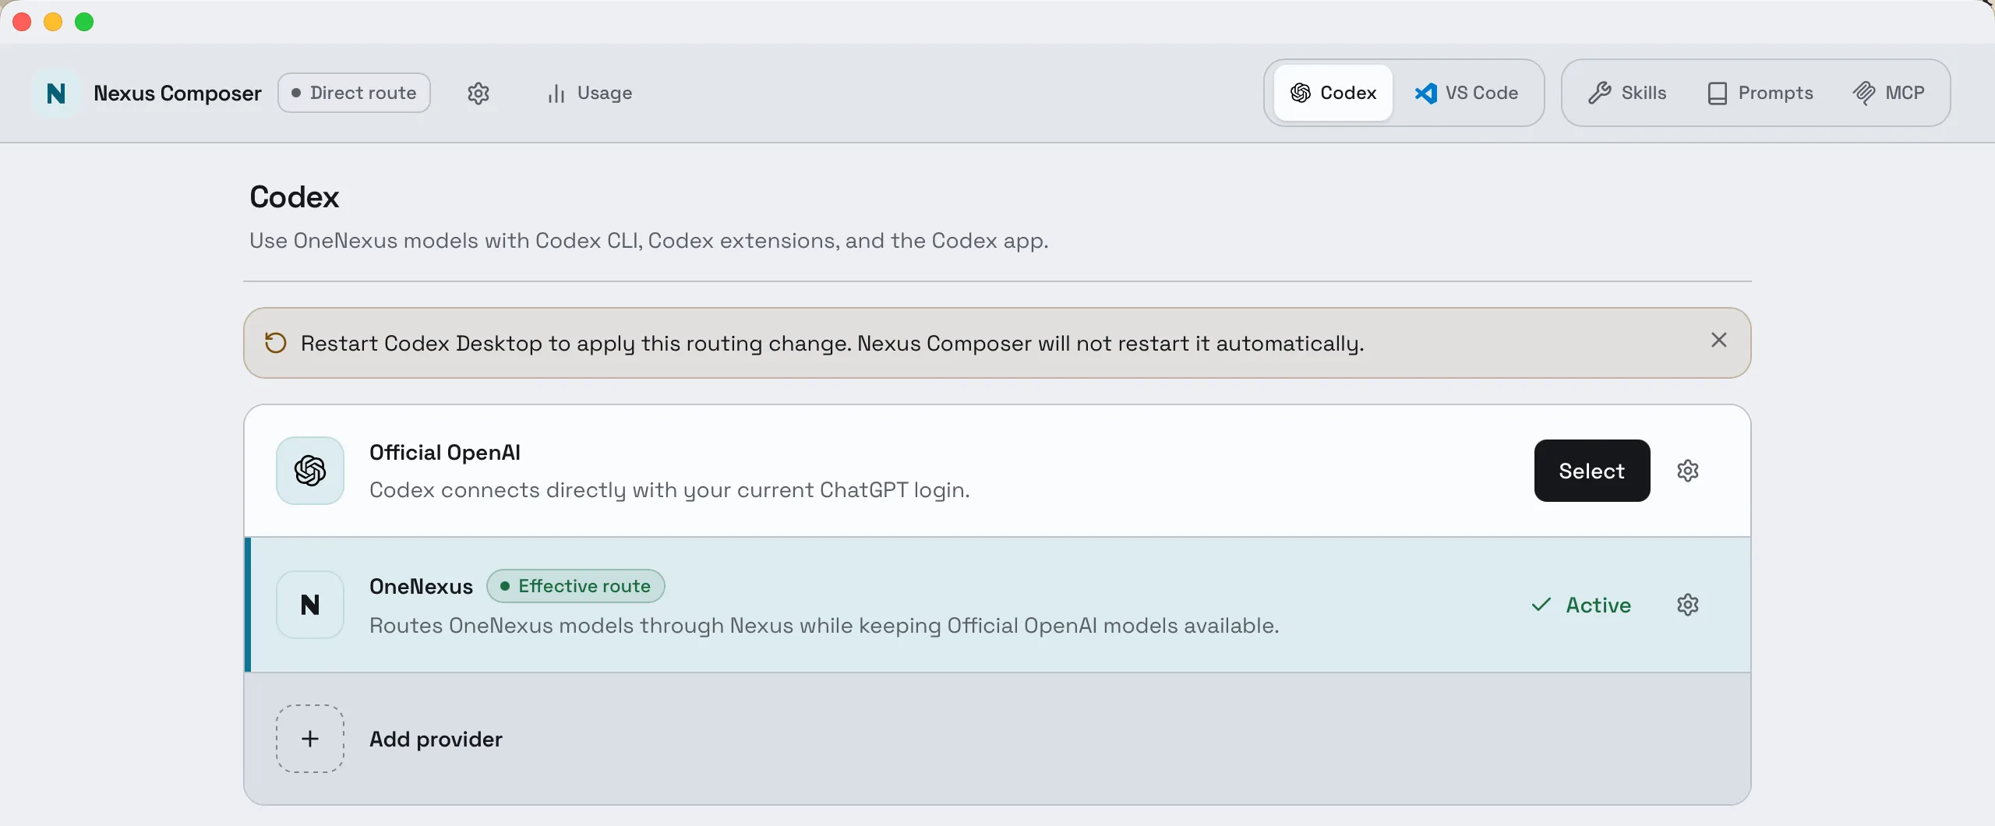The width and height of the screenshot is (1995, 826).
Task: Click the Official OpenAI provider name
Action: click(x=445, y=453)
